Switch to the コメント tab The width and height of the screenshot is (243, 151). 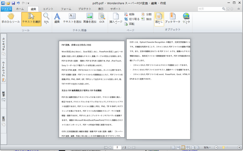(48, 9)
